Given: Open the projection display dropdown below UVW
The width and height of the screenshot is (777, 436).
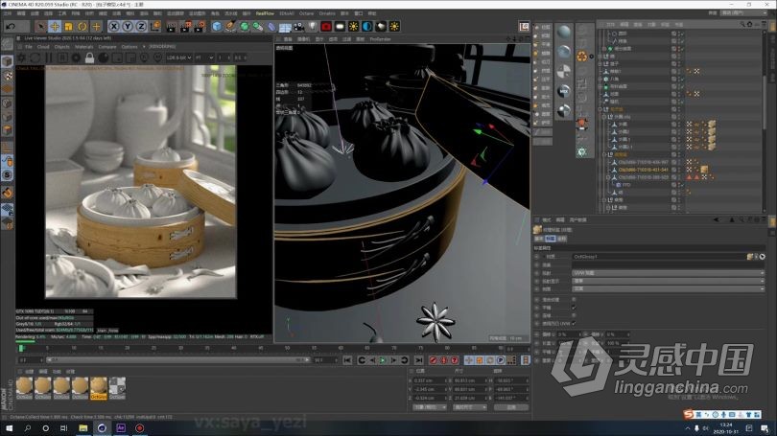Looking at the screenshot, I should tap(668, 281).
